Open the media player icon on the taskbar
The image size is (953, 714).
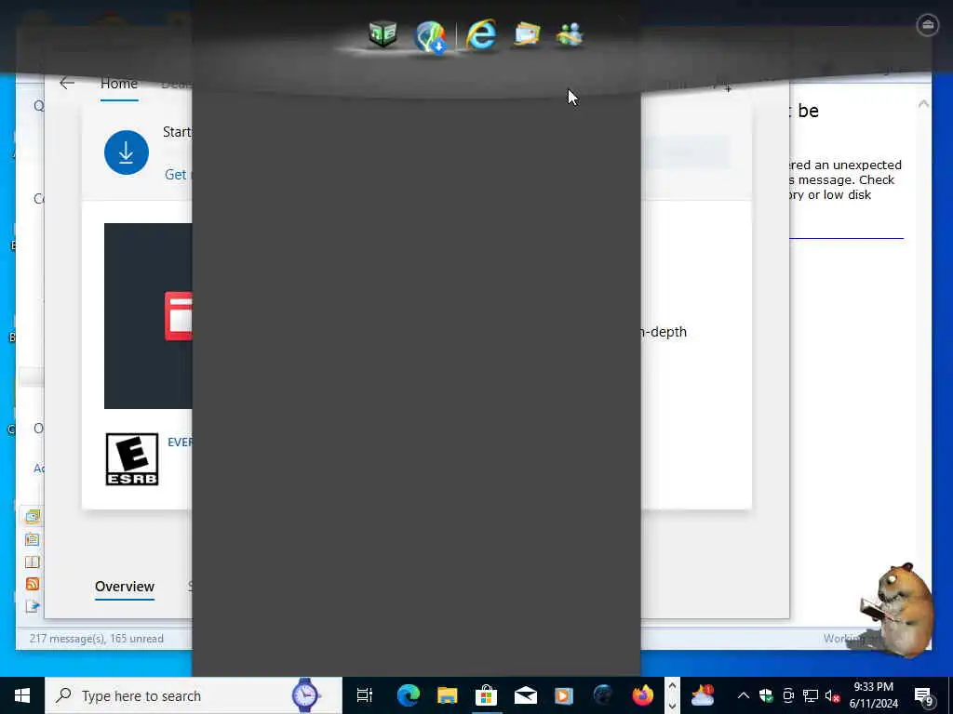[564, 695]
